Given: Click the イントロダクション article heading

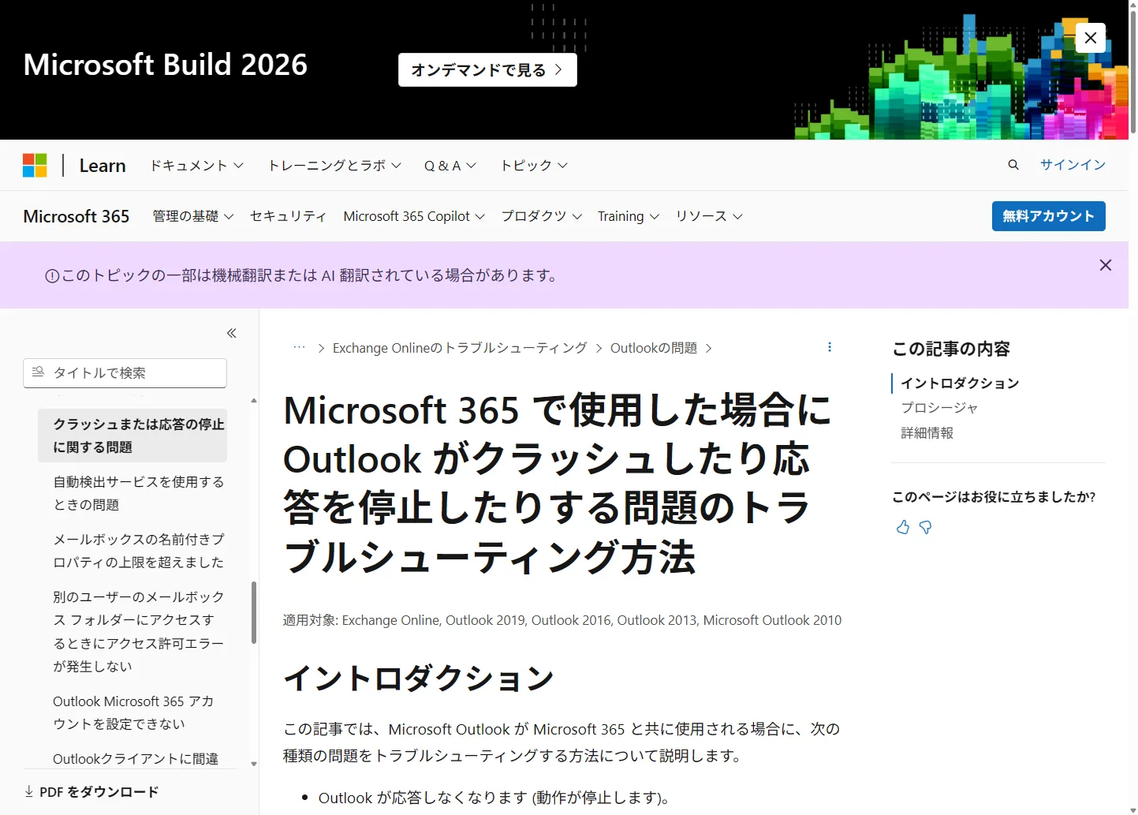Looking at the screenshot, I should coord(419,678).
